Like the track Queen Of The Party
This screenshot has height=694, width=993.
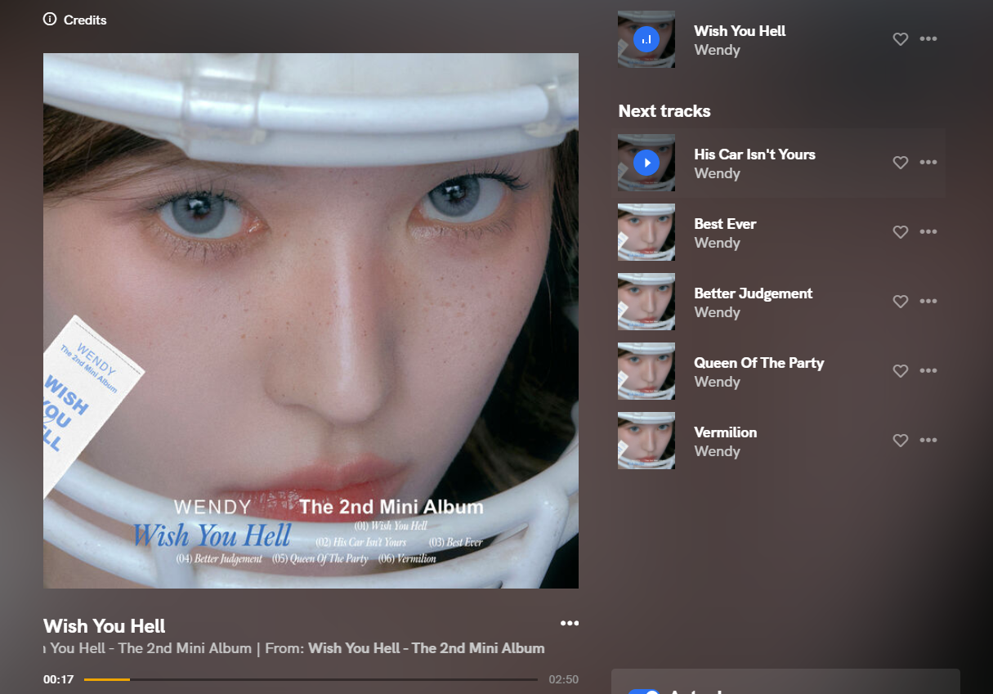(x=901, y=371)
